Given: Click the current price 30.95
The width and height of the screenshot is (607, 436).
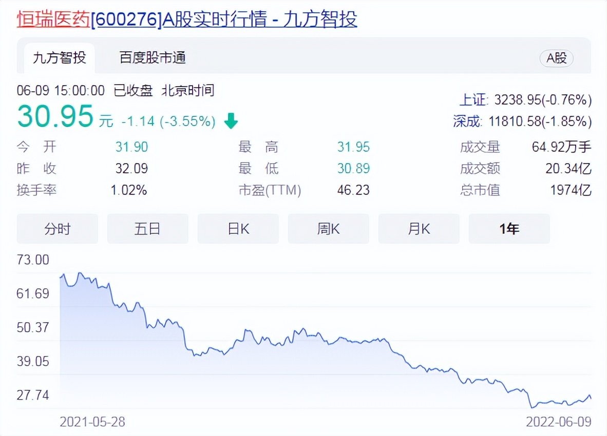Looking at the screenshot, I should (x=55, y=117).
